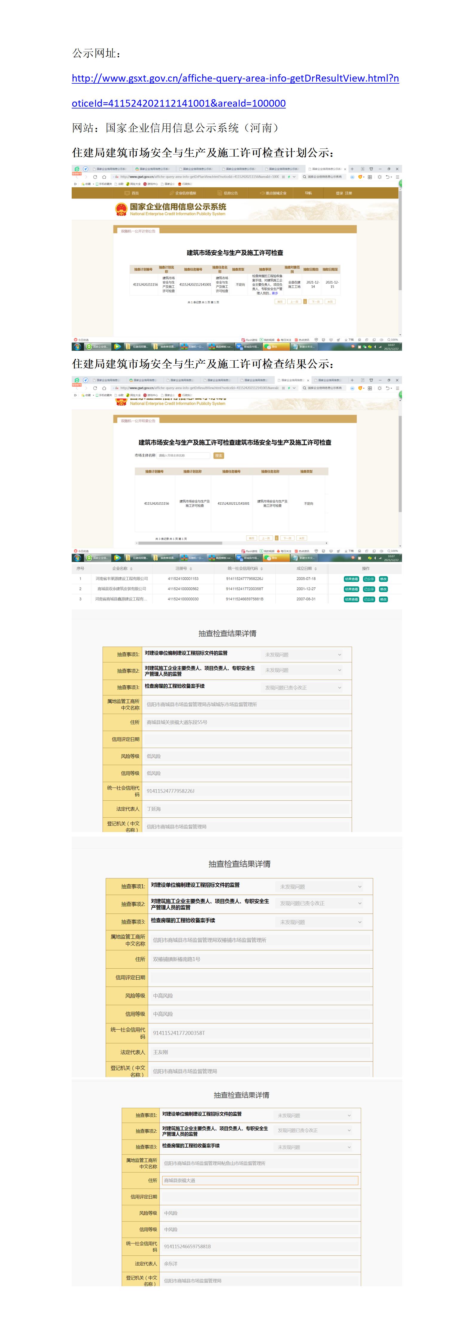Click the 微信 taskbar item in the plan-announcement screenshot

276,347
